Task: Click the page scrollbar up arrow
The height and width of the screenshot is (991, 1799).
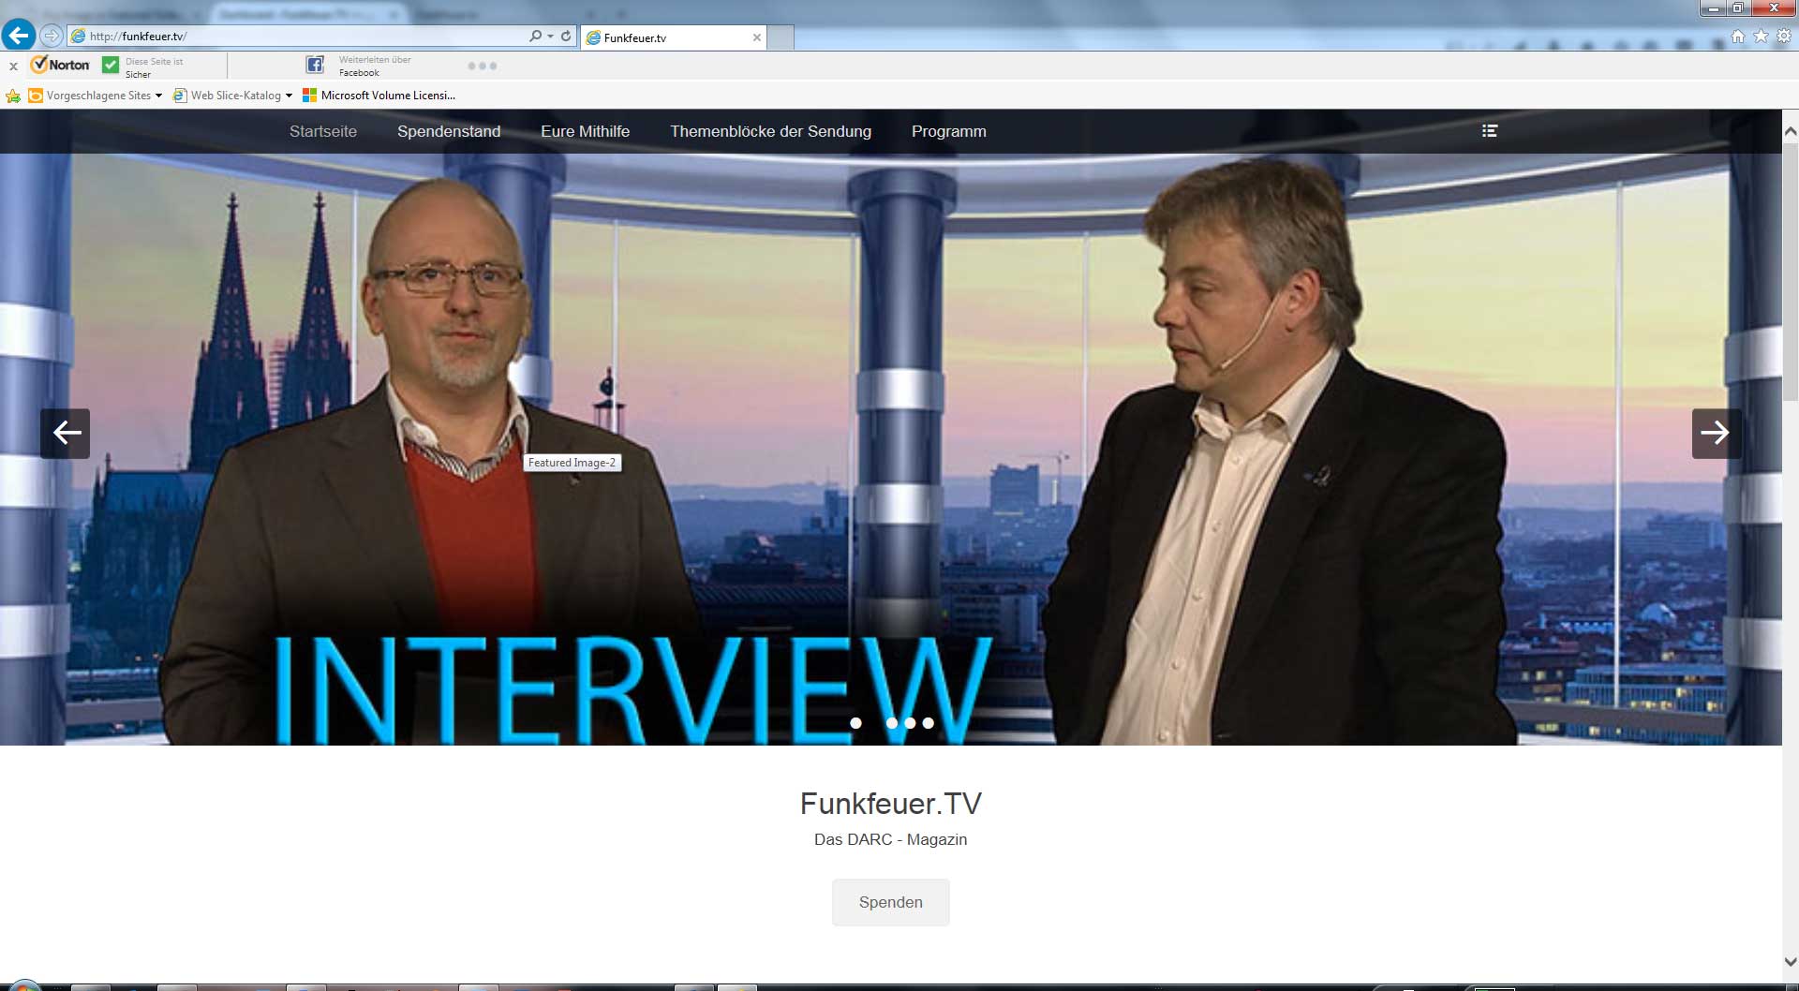Action: (1791, 132)
